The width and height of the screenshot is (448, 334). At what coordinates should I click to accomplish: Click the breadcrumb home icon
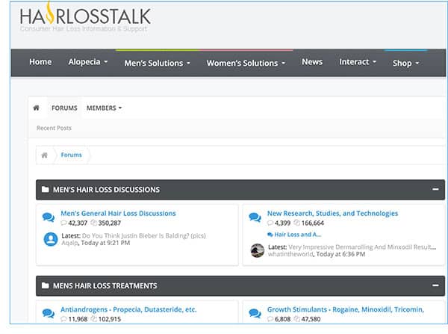(x=45, y=155)
